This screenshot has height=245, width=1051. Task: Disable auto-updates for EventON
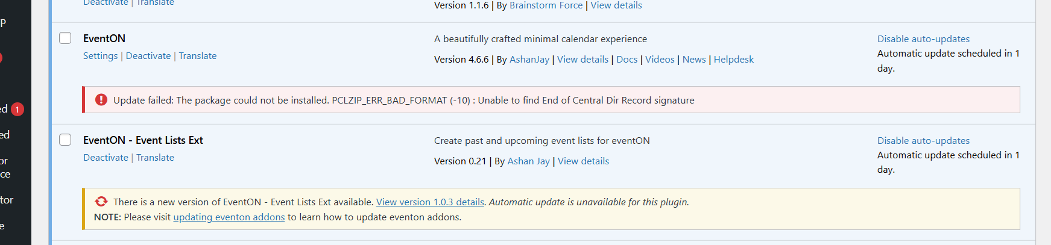coord(923,39)
